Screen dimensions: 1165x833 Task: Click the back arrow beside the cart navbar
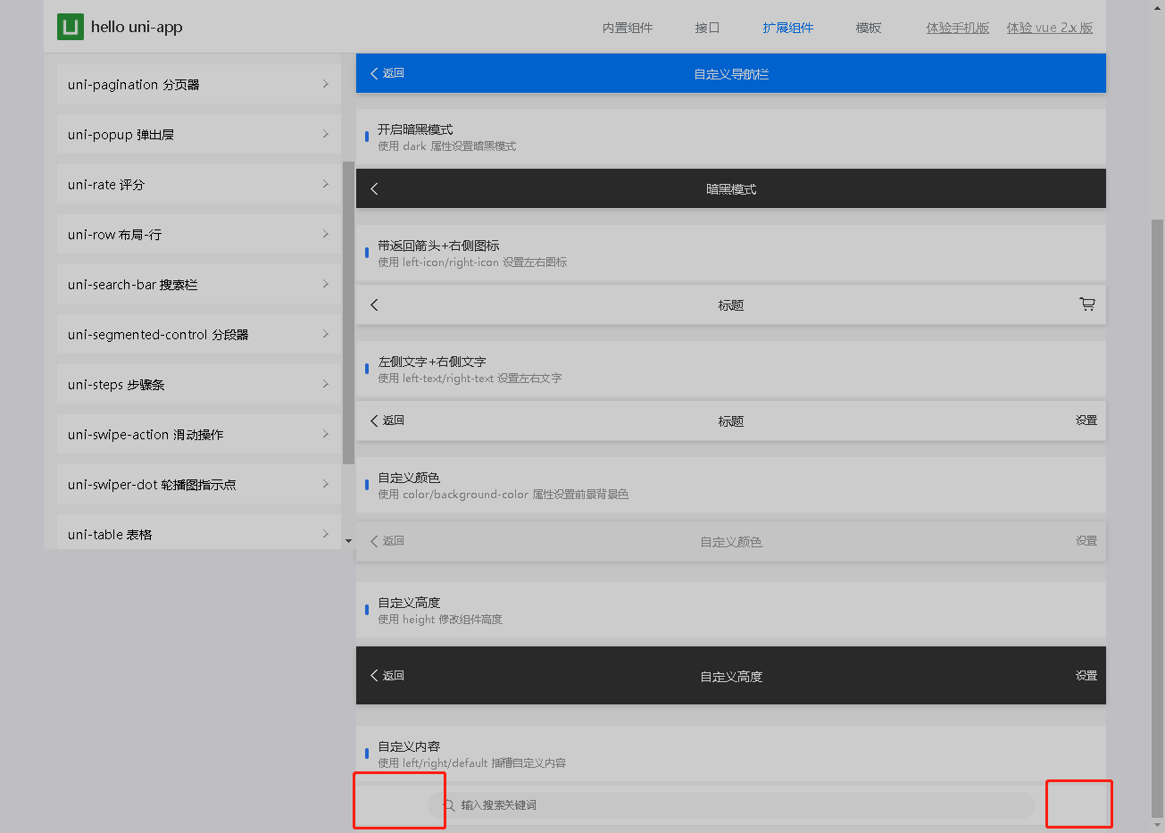(374, 304)
